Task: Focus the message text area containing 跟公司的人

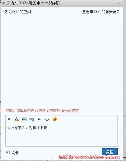Action: pyautogui.click(x=61, y=135)
